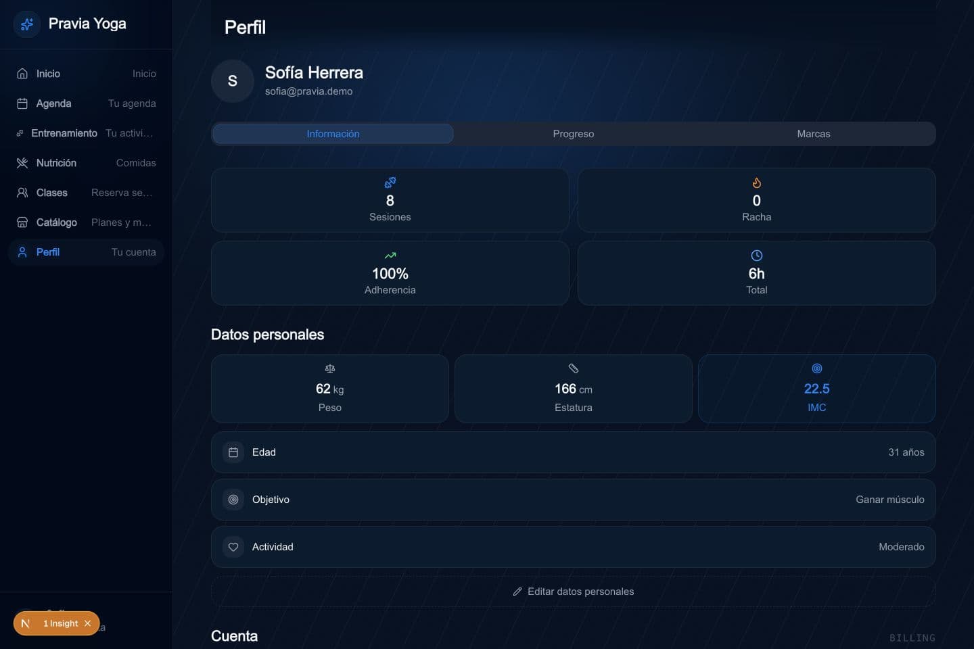Viewport: 974px width, 649px height.
Task: Dismiss the 1 Insight badge
Action: point(87,623)
